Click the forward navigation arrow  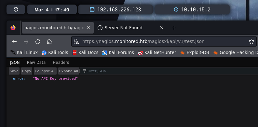click(26, 41)
